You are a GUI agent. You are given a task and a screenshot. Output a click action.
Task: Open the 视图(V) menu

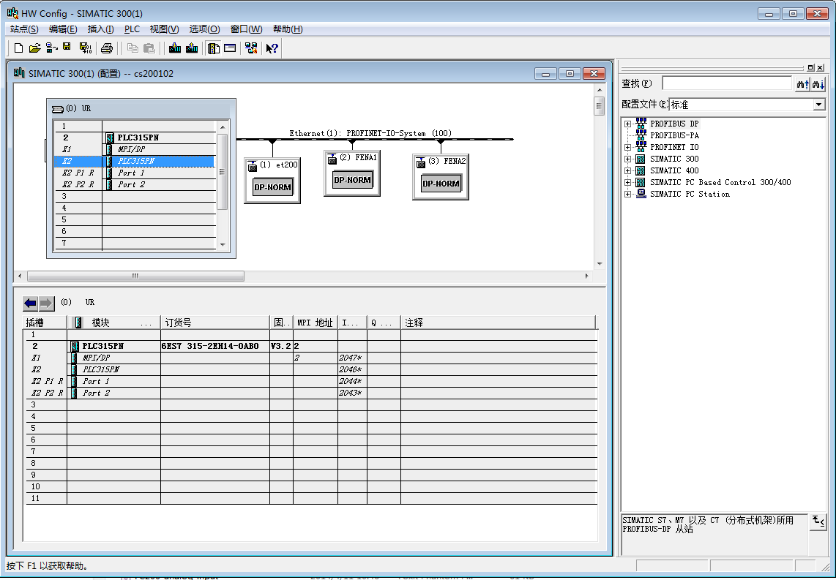click(x=164, y=29)
